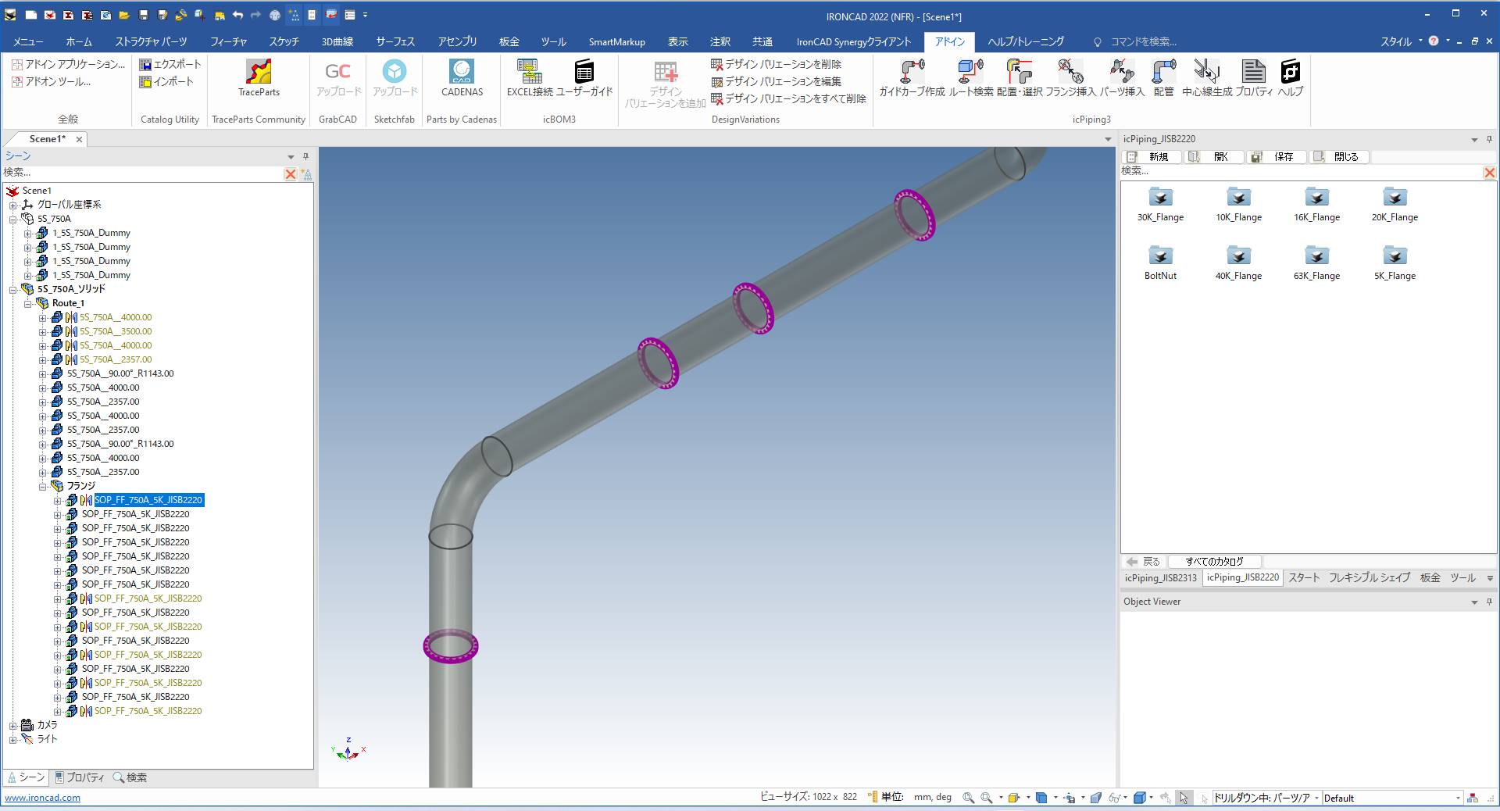Switch to the アセンブリ ribbon tab
This screenshot has height=811, width=1500.
point(457,41)
